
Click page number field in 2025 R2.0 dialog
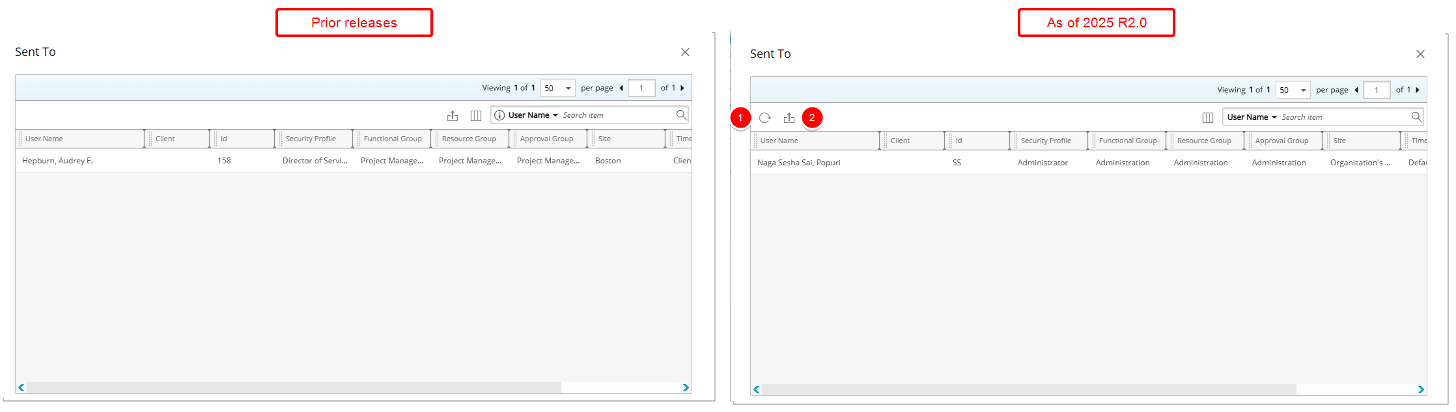click(x=1377, y=90)
